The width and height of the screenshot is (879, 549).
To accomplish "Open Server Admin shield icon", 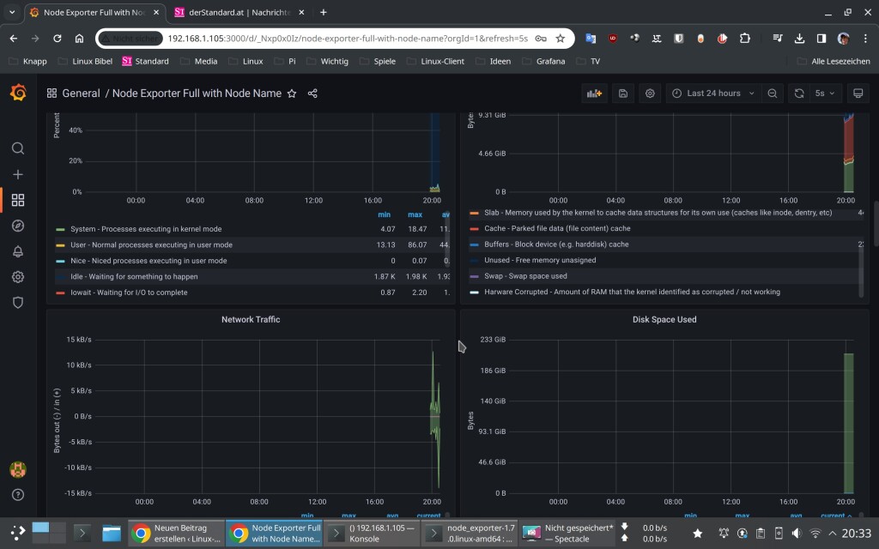I will point(18,303).
